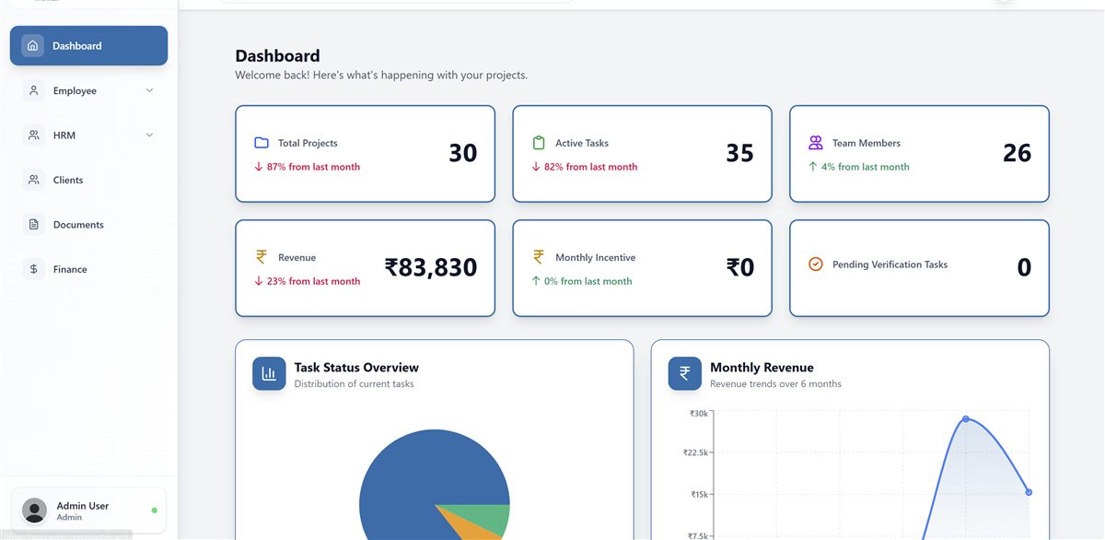
Task: Expand the Employee submenu chevron
Action: [x=149, y=90]
